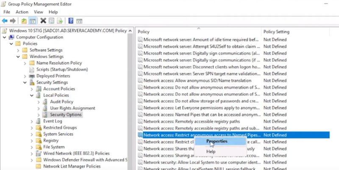The height and width of the screenshot is (170, 339).
Task: Collapse the Local Policies tree node
Action: tap(32, 96)
